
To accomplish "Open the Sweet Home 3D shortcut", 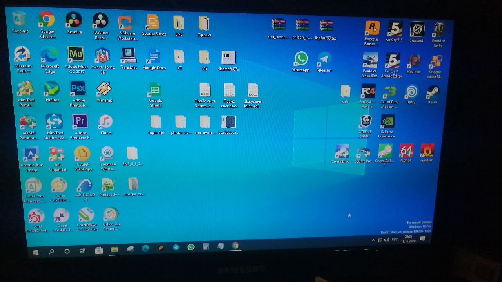I will 103,61.
